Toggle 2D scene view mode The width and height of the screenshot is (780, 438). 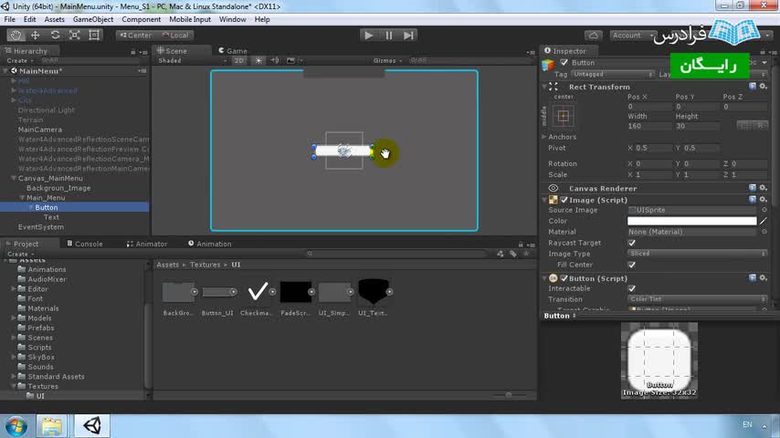point(239,60)
